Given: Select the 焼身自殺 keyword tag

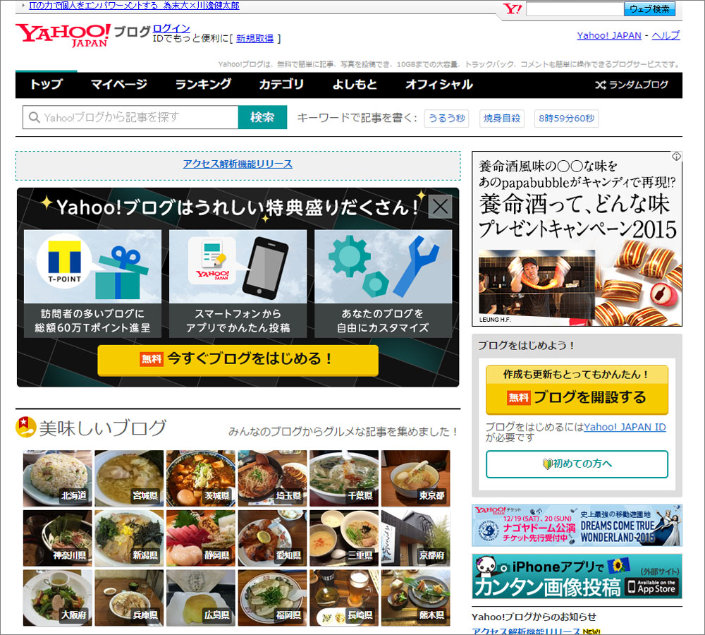Looking at the screenshot, I should [502, 119].
